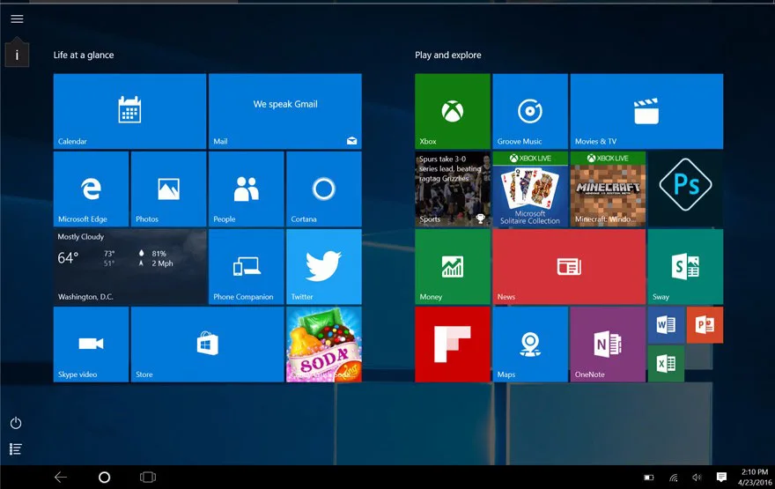The image size is (775, 489).
Task: Open the Calendar tile
Action: coord(129,111)
